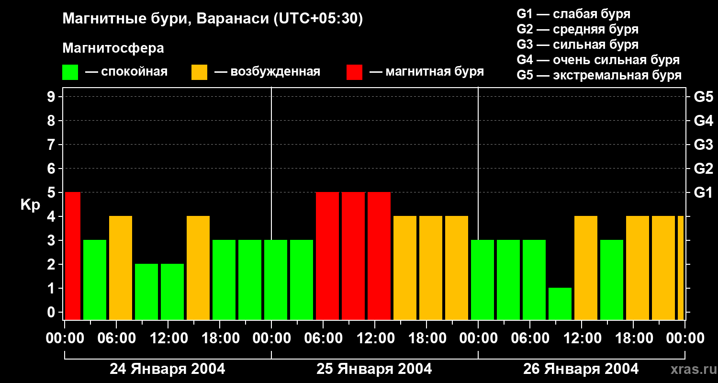Image resolution: width=718 pixels, height=383 pixels.
Task: Click the 12:00 time label for 25 January
Action: (x=375, y=338)
